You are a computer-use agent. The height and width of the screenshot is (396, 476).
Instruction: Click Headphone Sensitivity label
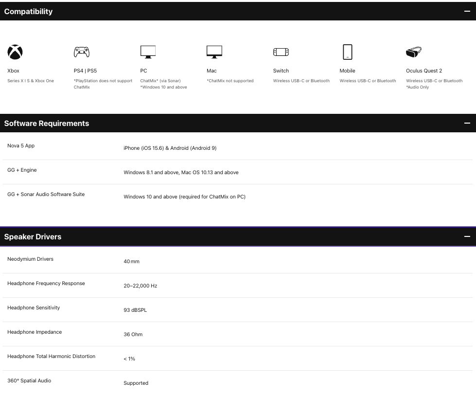[34, 307]
